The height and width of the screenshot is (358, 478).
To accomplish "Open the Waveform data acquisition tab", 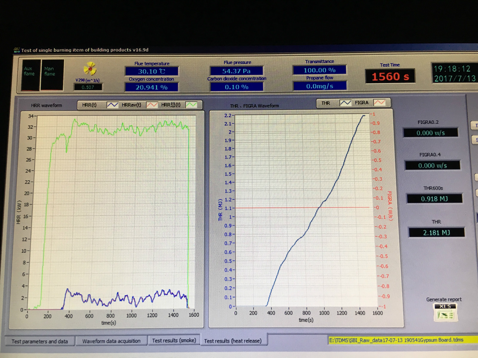I will point(111,341).
